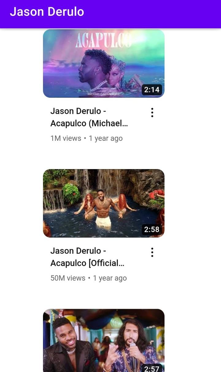Image resolution: width=221 pixels, height=372 pixels.
Task: Select title 'Jason Derulo - Acapulco (Michael…'
Action: tap(89, 117)
